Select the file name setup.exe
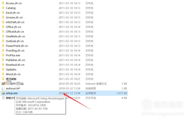The height and width of the screenshot is (123, 190). pyautogui.click(x=12, y=93)
